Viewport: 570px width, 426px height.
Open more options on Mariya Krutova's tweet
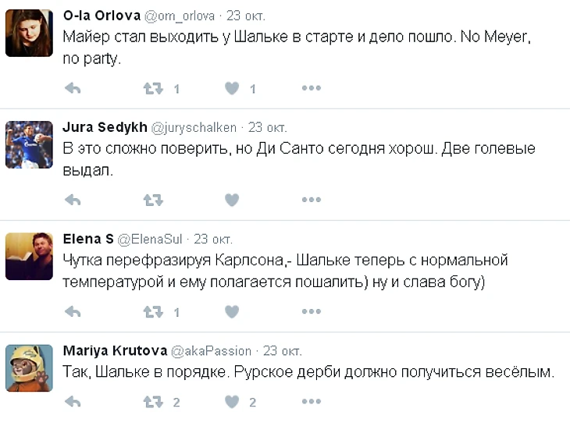(311, 403)
